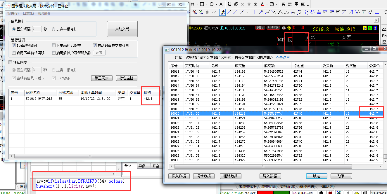Click the 固定间隔 seconds input field
This screenshot has width=387, height=194.
point(37,29)
